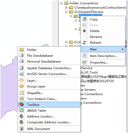The image size is (128, 133).
Task: Click the File Geodatabase cylinder icon
Action: (x=21, y=55)
